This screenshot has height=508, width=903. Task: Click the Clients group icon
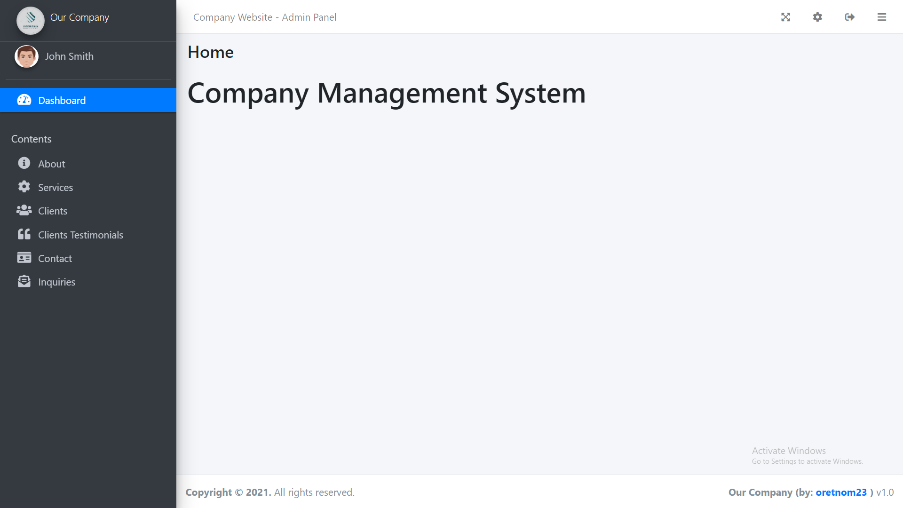pos(24,210)
